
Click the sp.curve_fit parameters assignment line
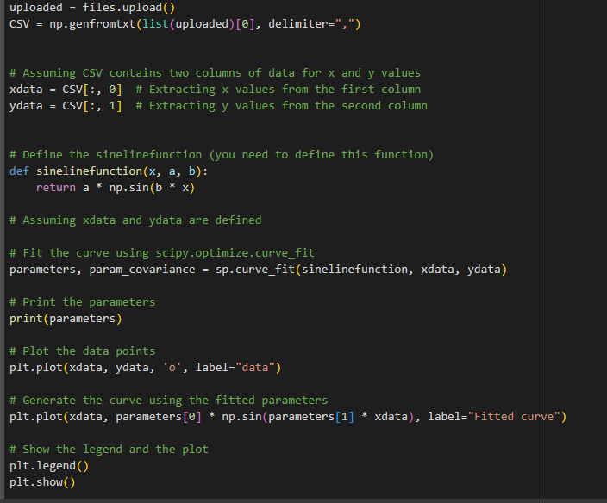click(258, 269)
